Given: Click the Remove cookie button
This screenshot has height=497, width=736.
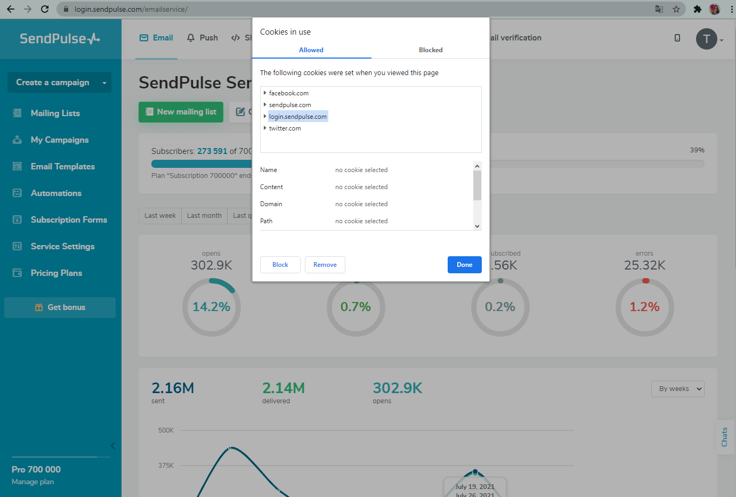Looking at the screenshot, I should point(325,265).
